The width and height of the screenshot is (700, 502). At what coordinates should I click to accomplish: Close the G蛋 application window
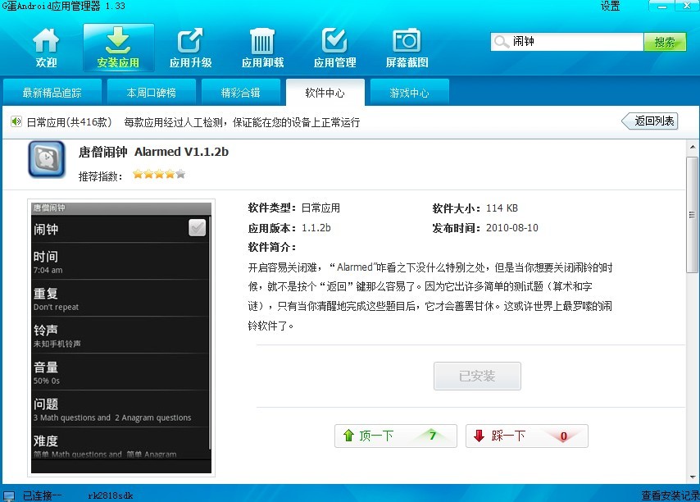(x=688, y=6)
